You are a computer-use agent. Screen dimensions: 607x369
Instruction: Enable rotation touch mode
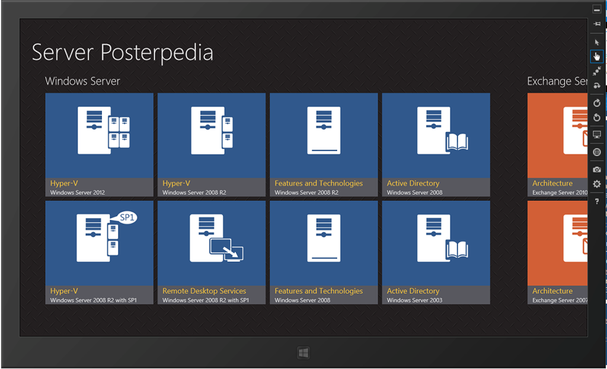tap(597, 85)
